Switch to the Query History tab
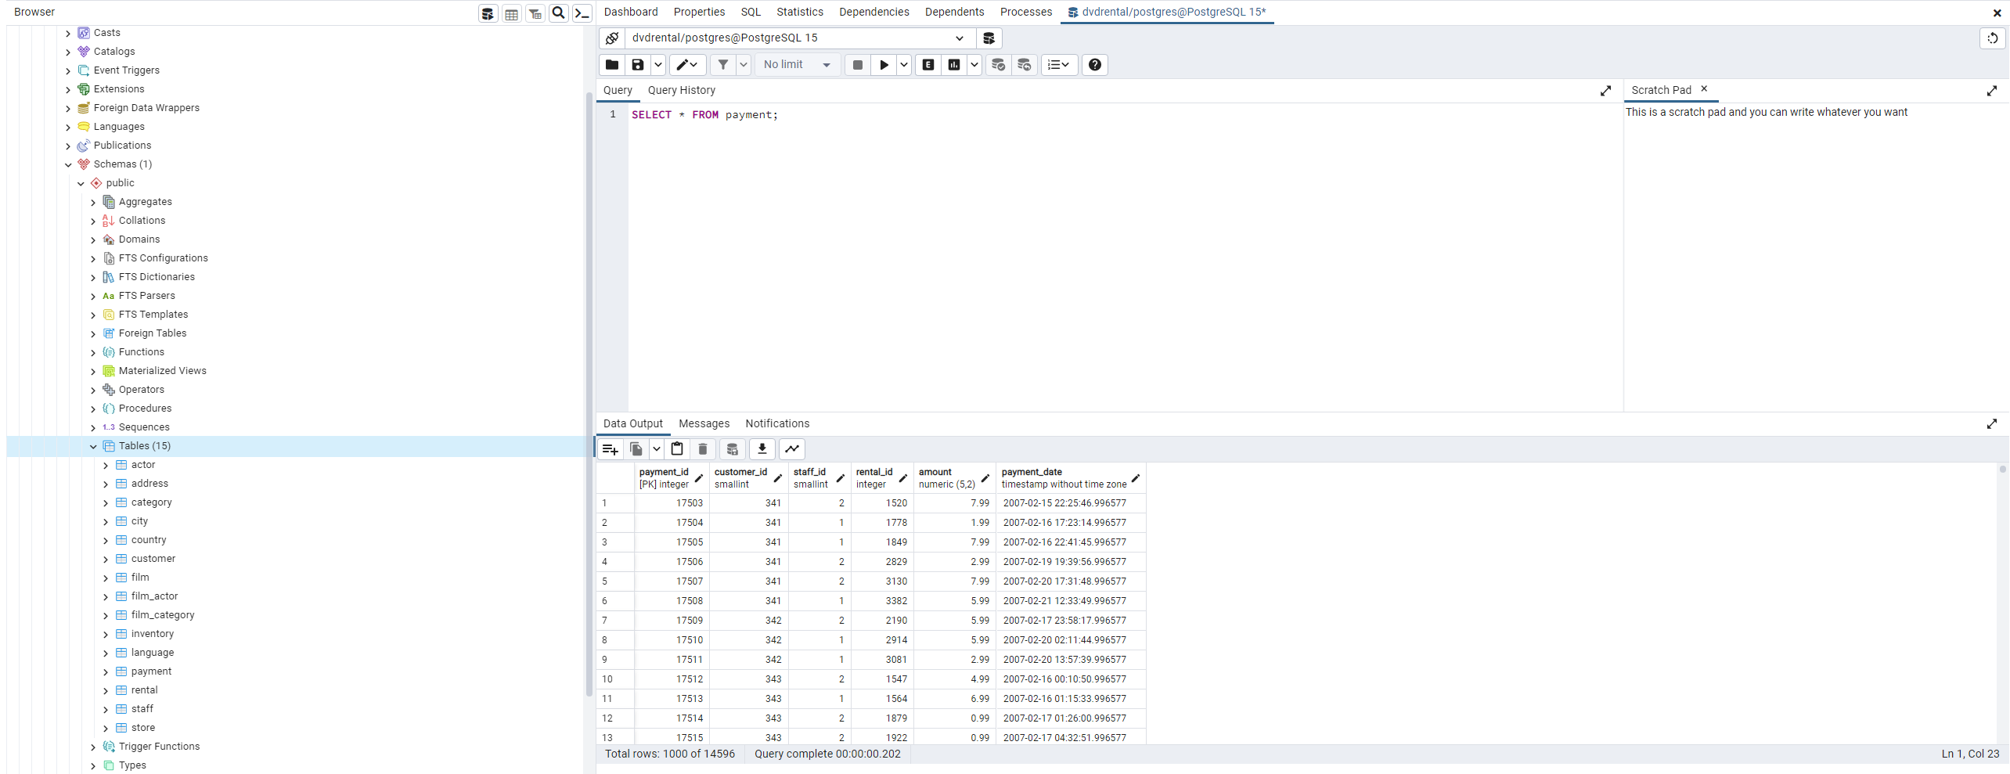 tap(681, 90)
